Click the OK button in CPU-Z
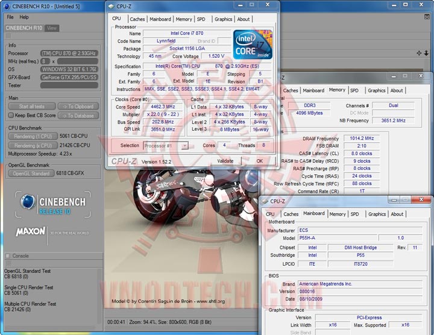 click(260, 161)
